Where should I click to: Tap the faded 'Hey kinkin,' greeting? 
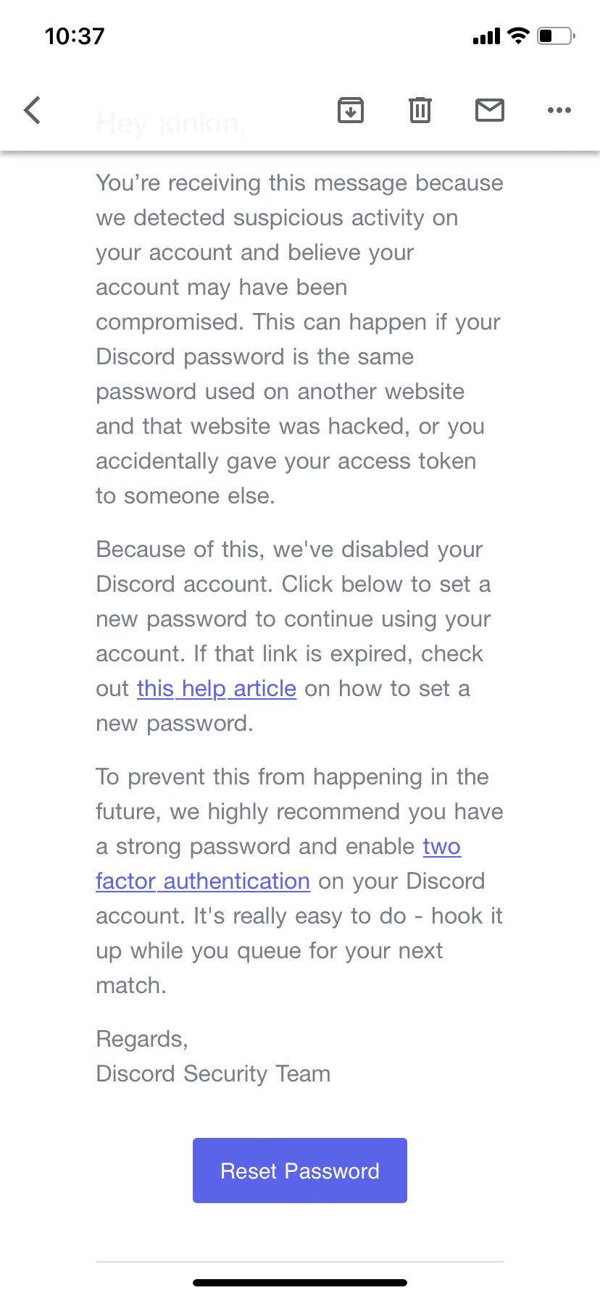[171, 125]
